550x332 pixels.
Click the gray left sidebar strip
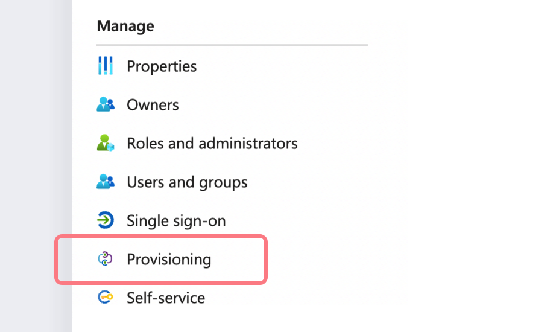(35, 166)
